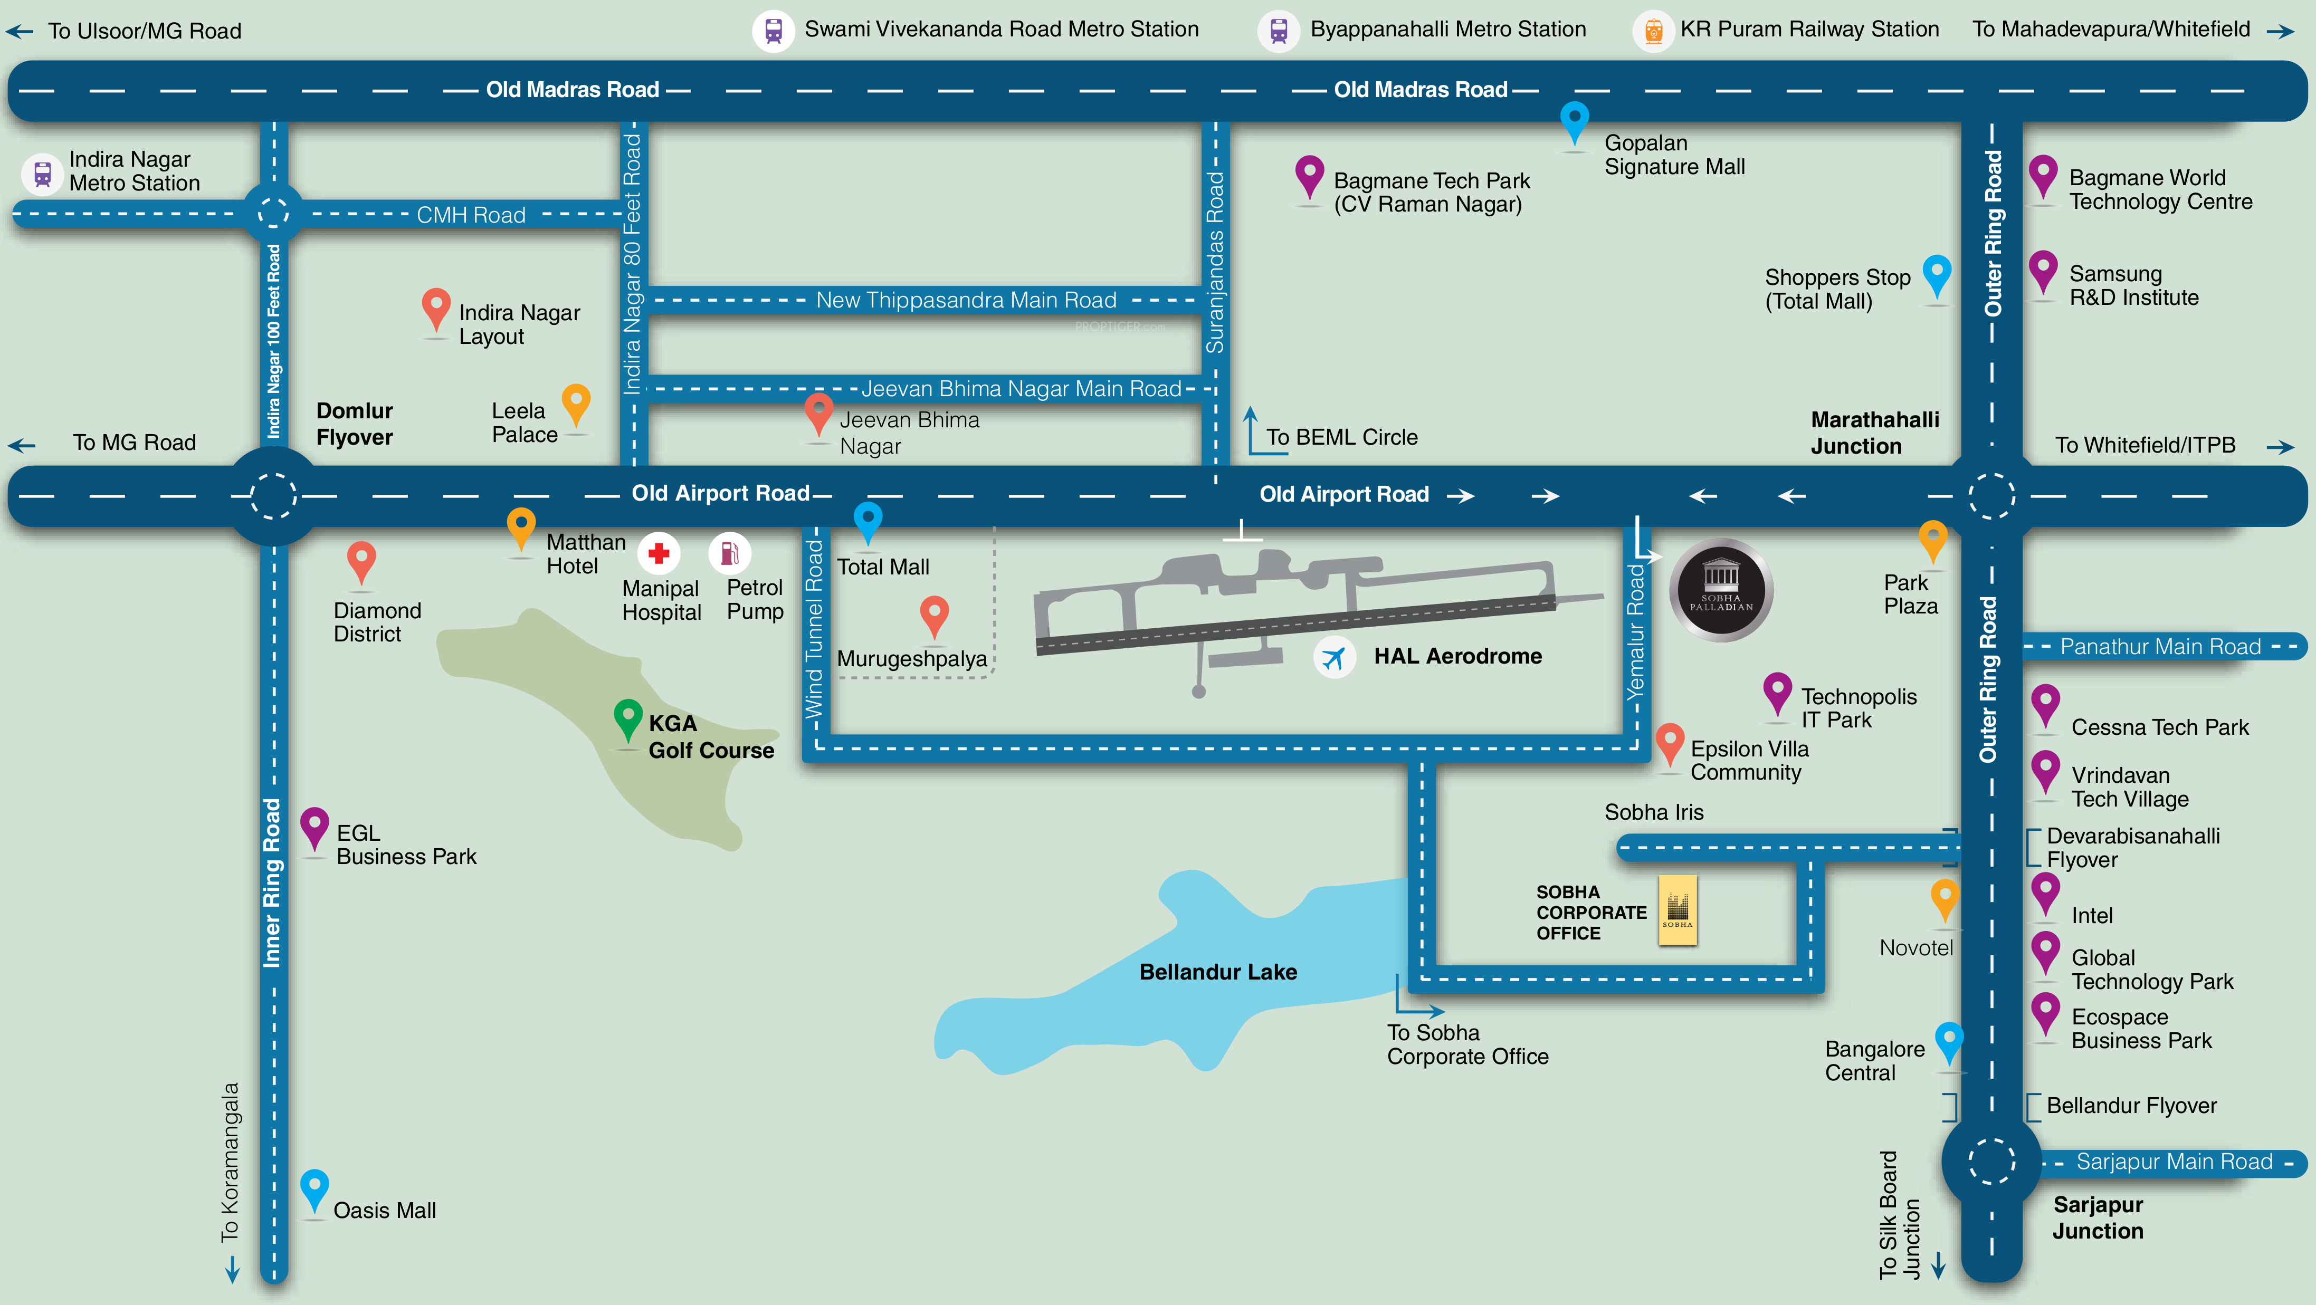This screenshot has height=1305, width=2316.
Task: Click the Swami Vivekananda Road Metro icon
Action: (x=773, y=32)
